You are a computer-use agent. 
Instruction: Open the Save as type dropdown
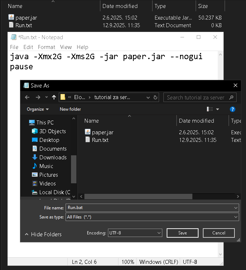click(152, 217)
